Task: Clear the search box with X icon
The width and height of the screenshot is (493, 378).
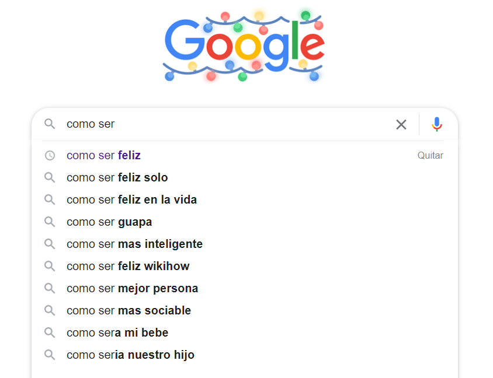Action: click(401, 124)
